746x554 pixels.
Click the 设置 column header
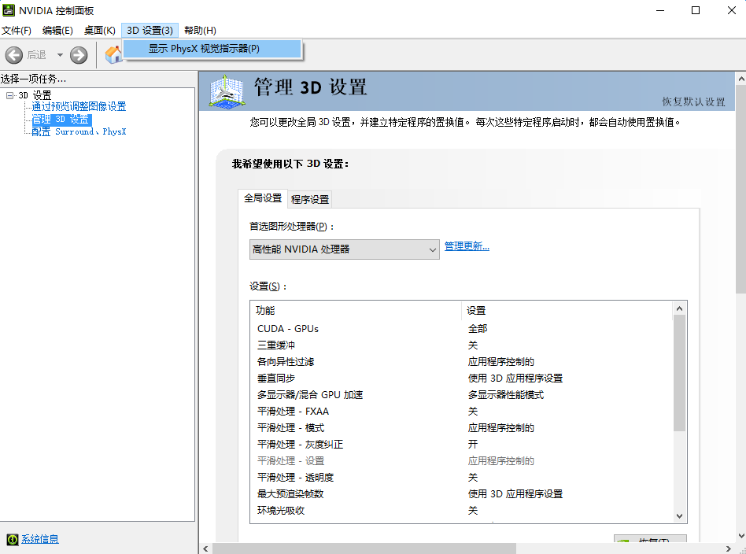(x=566, y=310)
